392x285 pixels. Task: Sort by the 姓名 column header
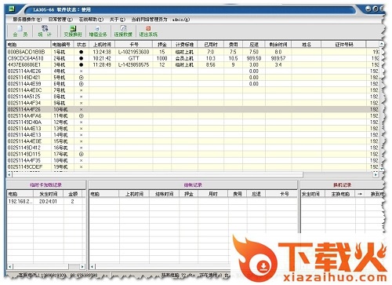pyautogui.click(x=307, y=45)
